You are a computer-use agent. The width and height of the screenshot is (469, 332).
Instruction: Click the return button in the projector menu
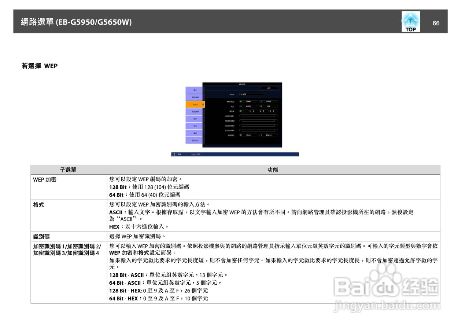coord(269,88)
